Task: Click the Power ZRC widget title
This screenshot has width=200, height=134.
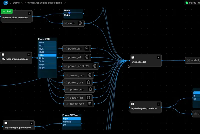Action: (x=44, y=39)
